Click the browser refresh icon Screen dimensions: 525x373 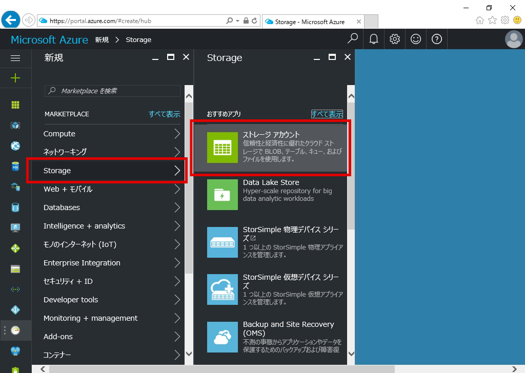point(254,20)
